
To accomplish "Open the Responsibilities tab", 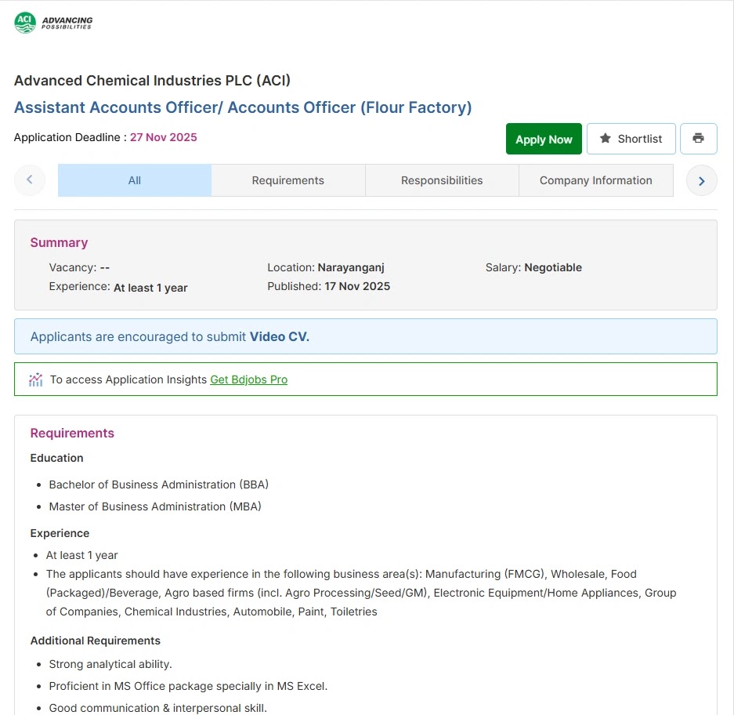I will click(x=442, y=180).
